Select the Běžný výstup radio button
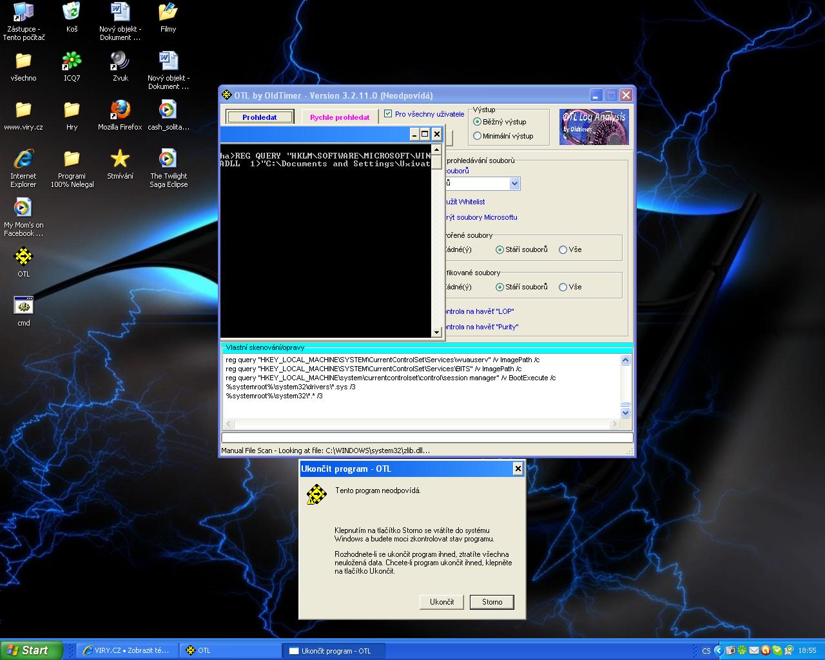825x660 pixels. [478, 122]
